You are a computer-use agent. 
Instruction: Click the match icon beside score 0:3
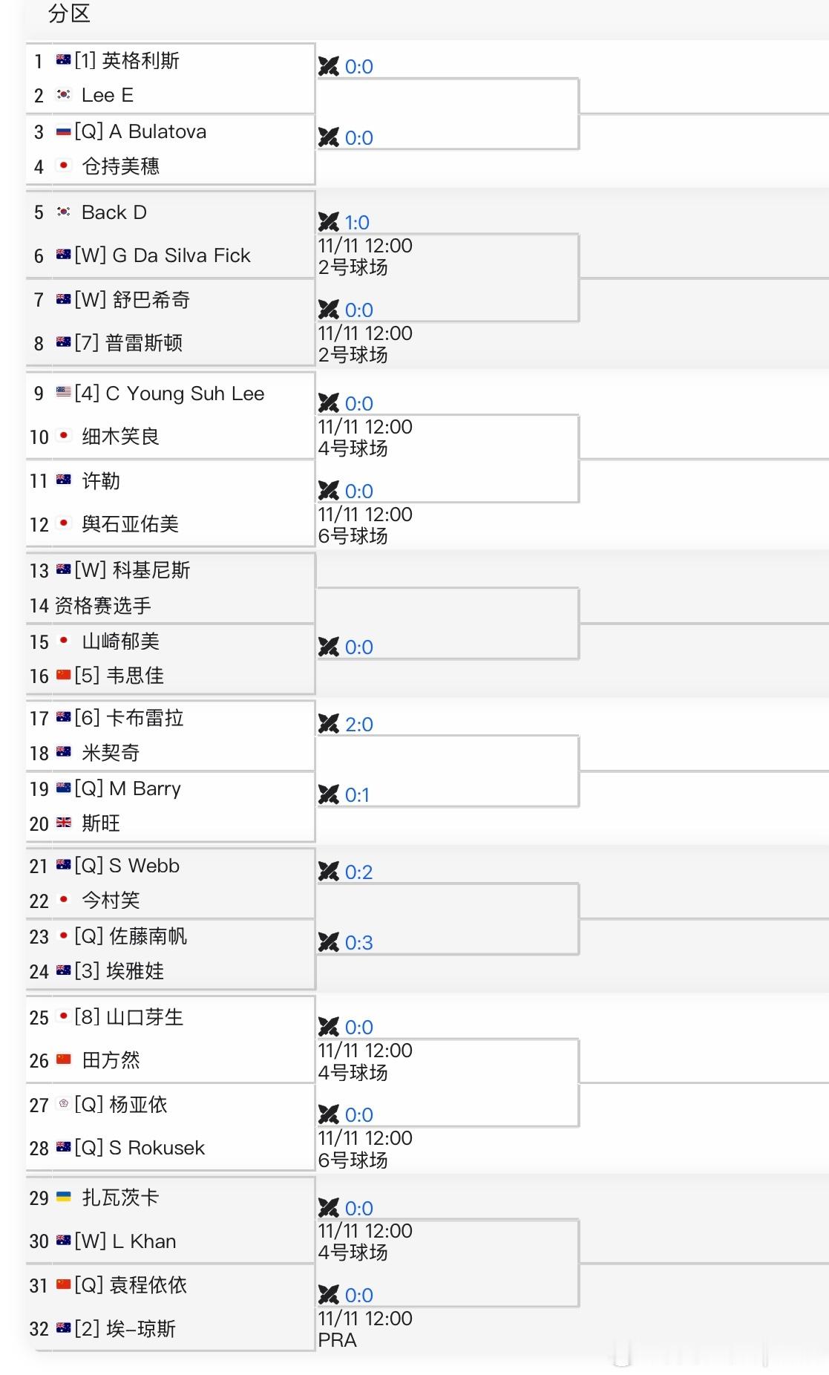328,942
